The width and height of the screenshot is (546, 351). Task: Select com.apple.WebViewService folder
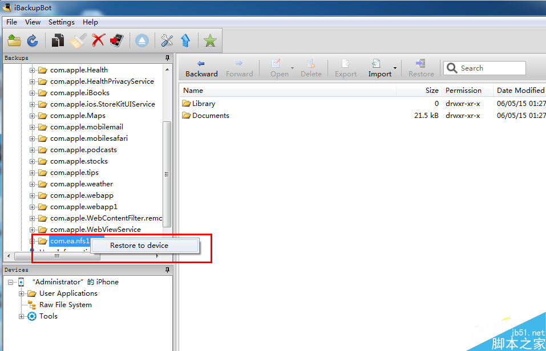coord(95,230)
